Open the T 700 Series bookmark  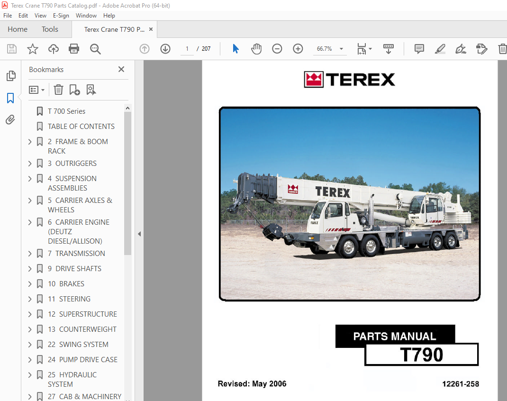(67, 111)
